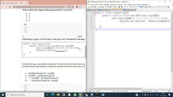Image resolution: width=173 pixels, height=97 pixels.
Task: Open Find with the binoculars toolbar icon
Action: click(x=119, y=7)
